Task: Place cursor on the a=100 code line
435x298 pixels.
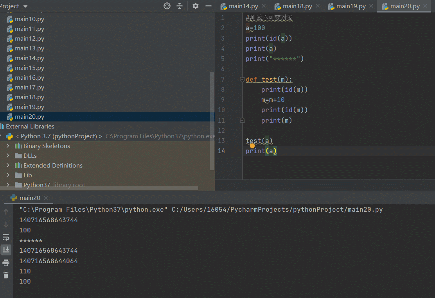Action: [x=255, y=28]
